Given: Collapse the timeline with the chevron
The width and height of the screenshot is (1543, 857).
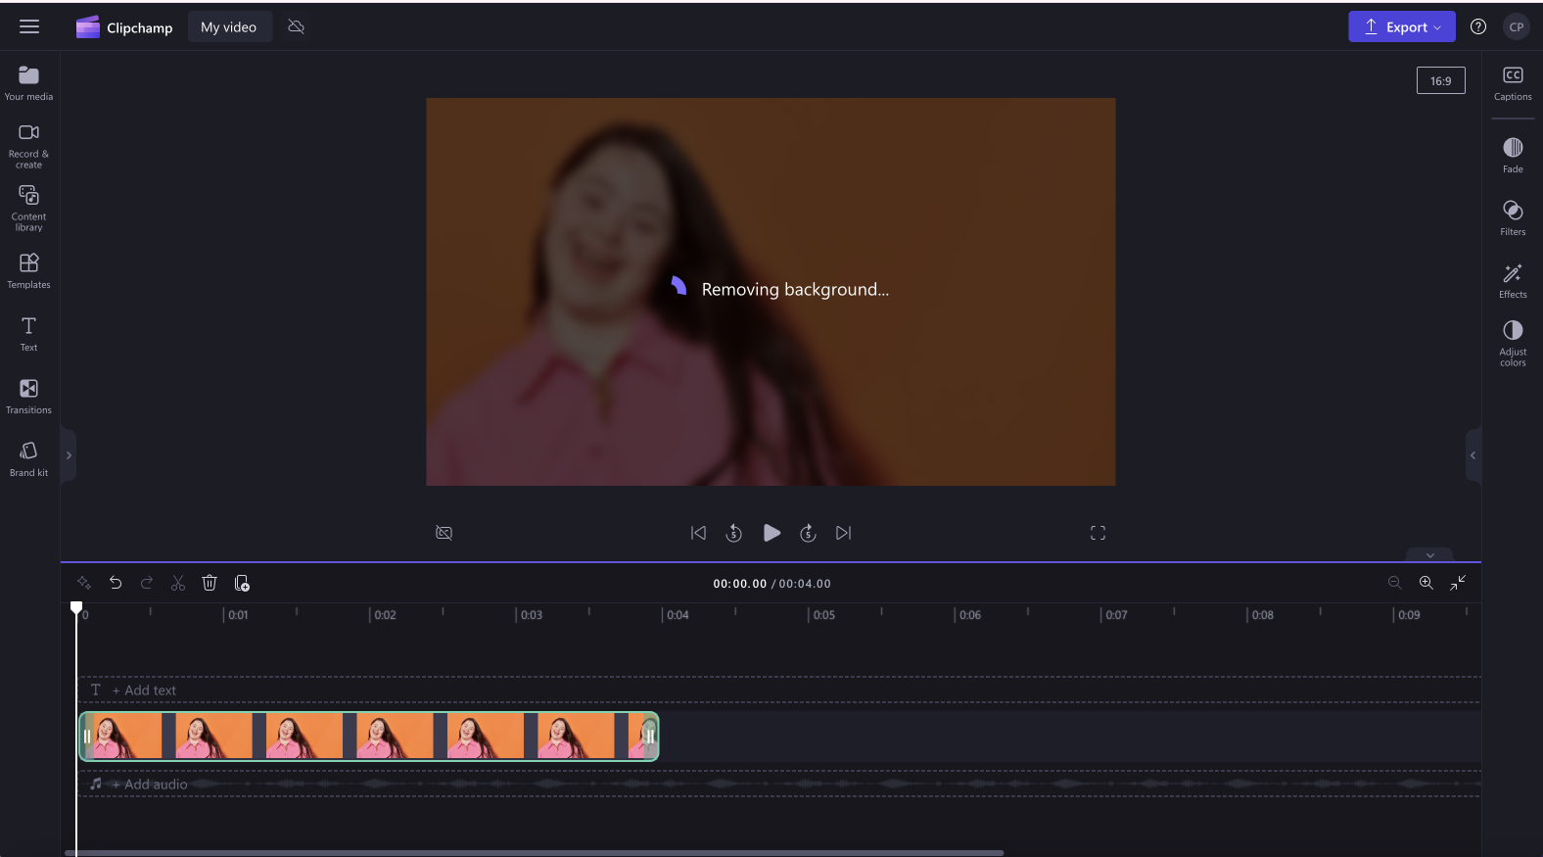Looking at the screenshot, I should click(x=1429, y=555).
